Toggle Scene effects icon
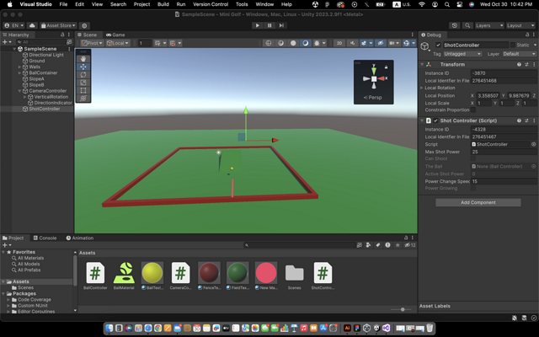 364,43
